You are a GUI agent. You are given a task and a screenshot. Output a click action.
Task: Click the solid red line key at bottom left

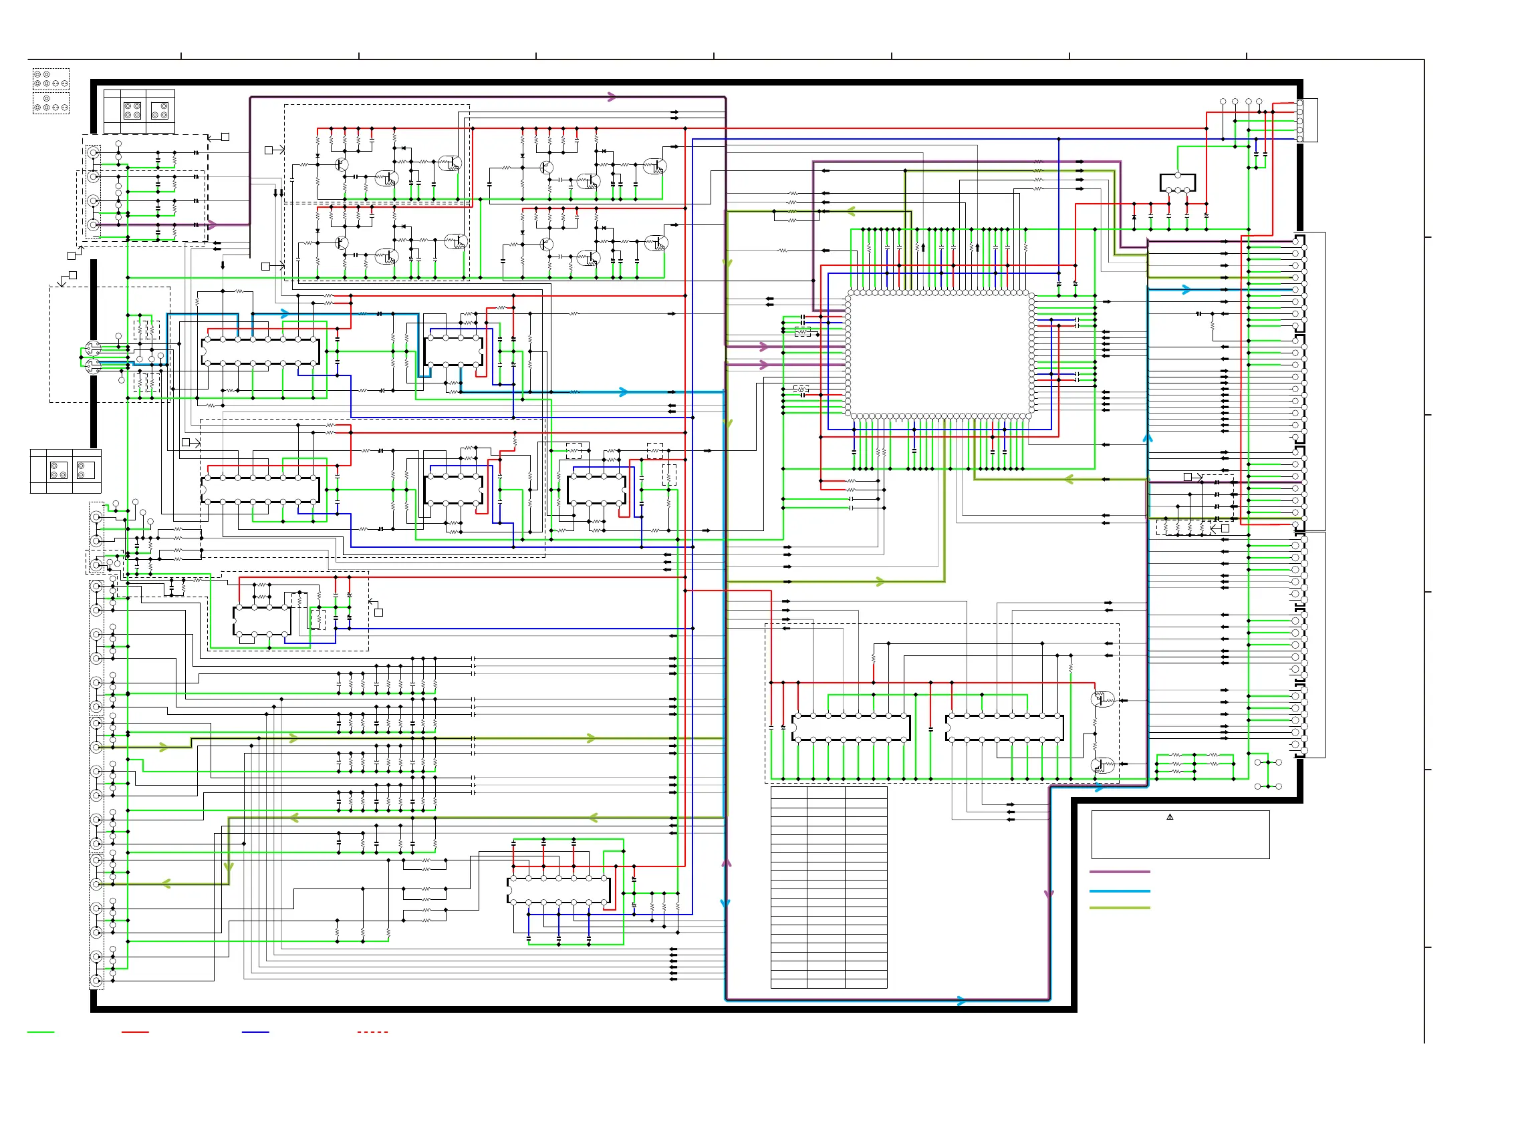[x=135, y=1032]
